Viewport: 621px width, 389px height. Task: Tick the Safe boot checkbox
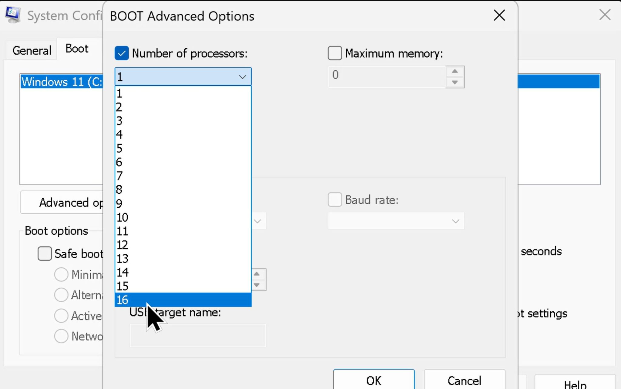(x=45, y=253)
